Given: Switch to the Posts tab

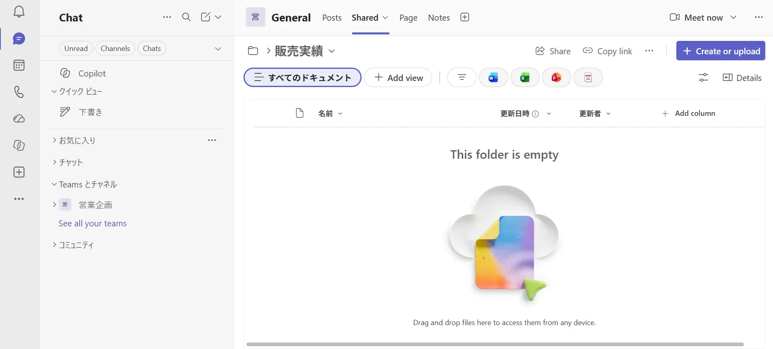Looking at the screenshot, I should coord(332,17).
